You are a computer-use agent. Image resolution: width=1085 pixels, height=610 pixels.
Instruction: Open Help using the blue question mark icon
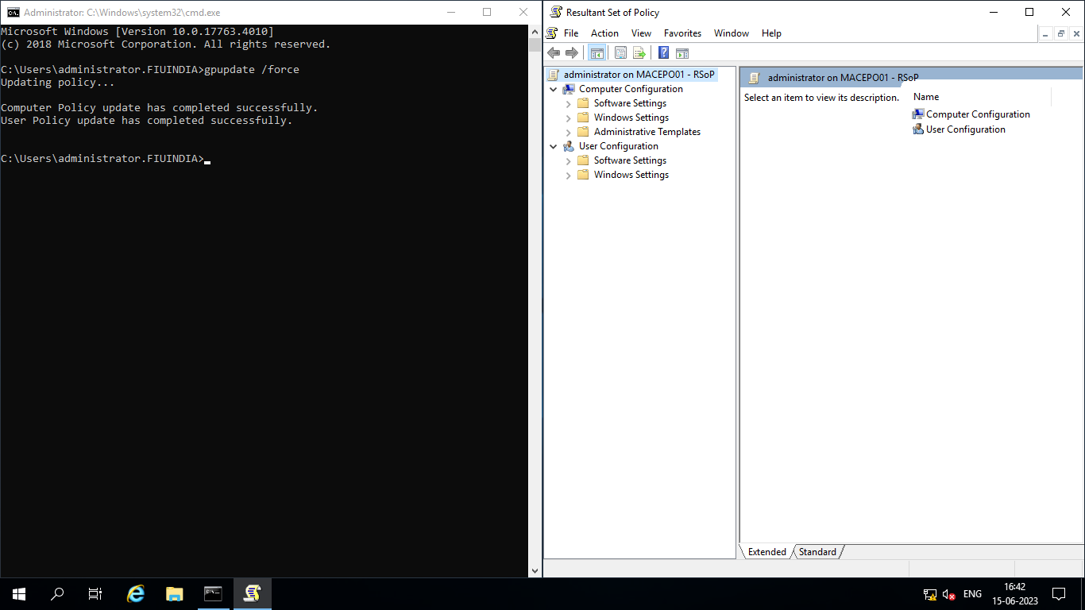(x=663, y=52)
